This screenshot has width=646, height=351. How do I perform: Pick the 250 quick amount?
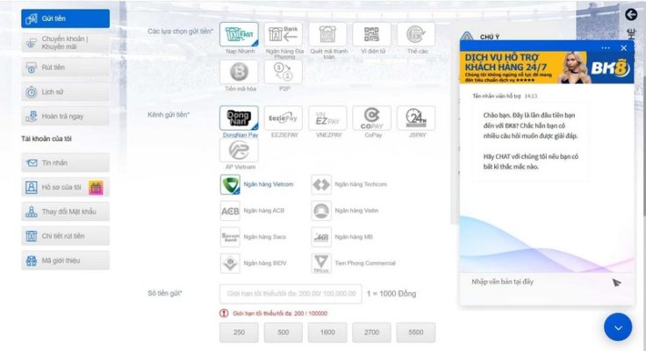point(240,333)
